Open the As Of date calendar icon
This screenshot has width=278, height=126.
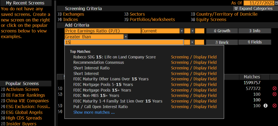[276, 3]
